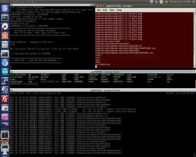Click the cls-noscripts entry in listing
Screen dimensions: 196x157
[18, 75]
